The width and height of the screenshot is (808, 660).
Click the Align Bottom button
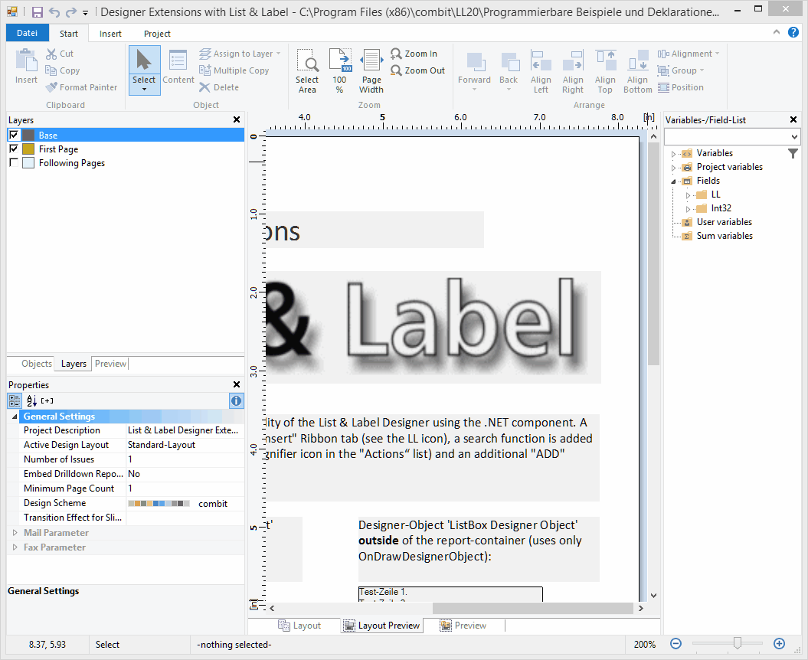[x=638, y=70]
